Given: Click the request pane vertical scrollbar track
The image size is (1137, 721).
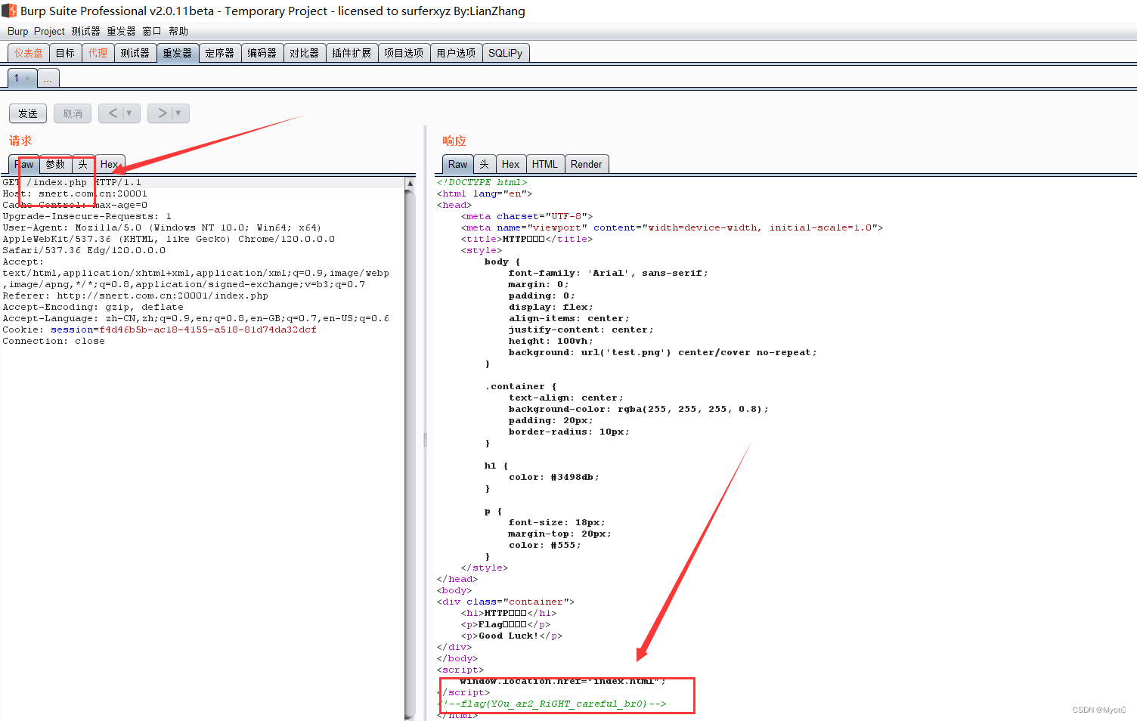Looking at the screenshot, I should (x=410, y=453).
